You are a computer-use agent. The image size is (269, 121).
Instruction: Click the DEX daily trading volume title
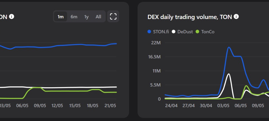[190, 17]
